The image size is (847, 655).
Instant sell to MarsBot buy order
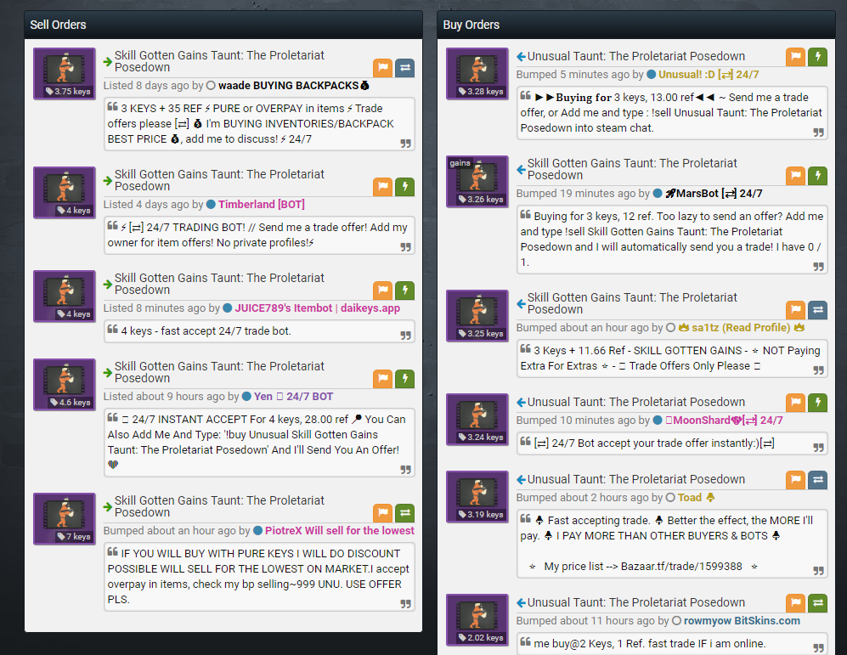click(x=817, y=176)
